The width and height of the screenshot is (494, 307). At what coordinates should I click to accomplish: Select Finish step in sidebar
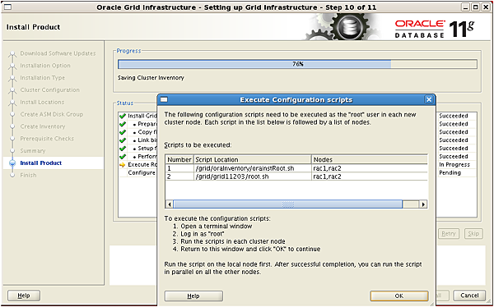click(x=28, y=175)
